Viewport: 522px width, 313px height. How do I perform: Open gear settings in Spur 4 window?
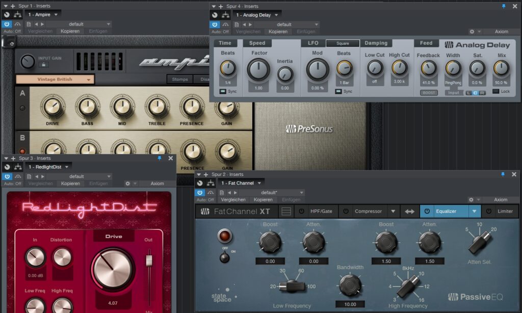coord(472,32)
